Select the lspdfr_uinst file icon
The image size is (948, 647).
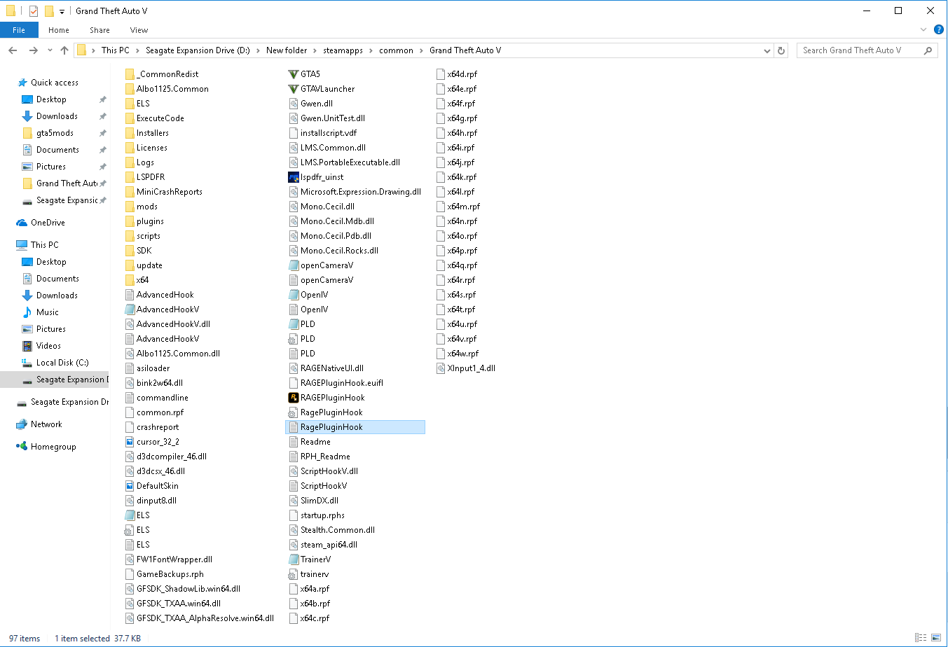[x=294, y=177]
